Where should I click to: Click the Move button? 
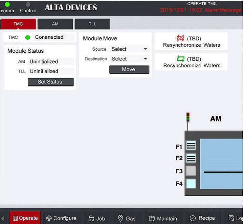(129, 70)
